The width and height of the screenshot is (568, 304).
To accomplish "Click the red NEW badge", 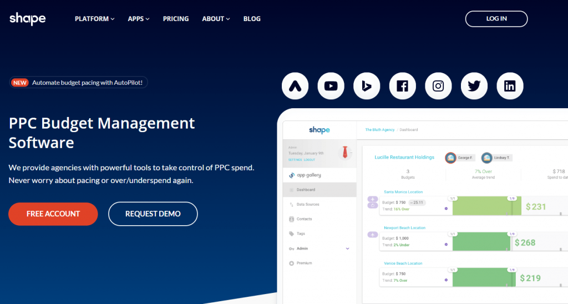I will tap(19, 83).
